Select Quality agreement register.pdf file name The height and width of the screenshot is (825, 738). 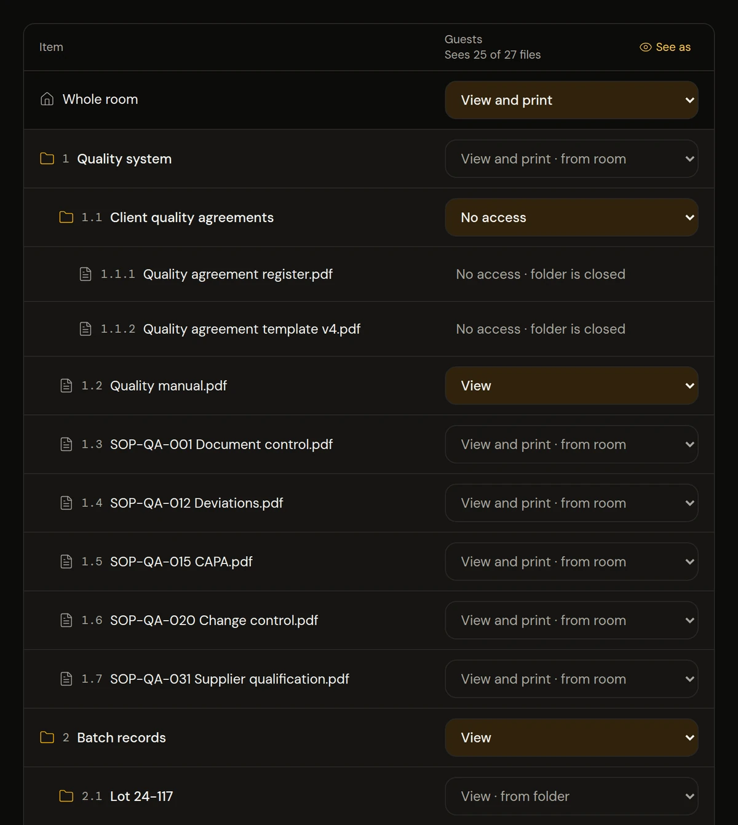coord(238,274)
